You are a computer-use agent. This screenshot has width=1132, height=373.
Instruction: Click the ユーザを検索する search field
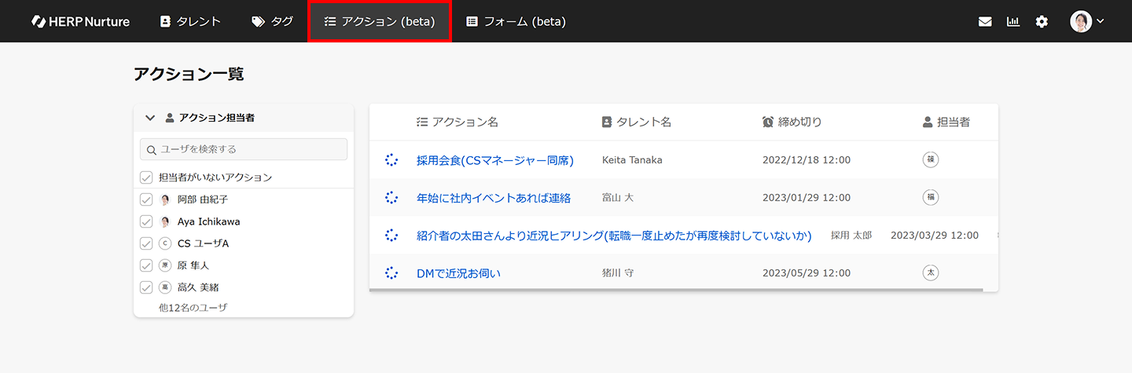tap(244, 149)
